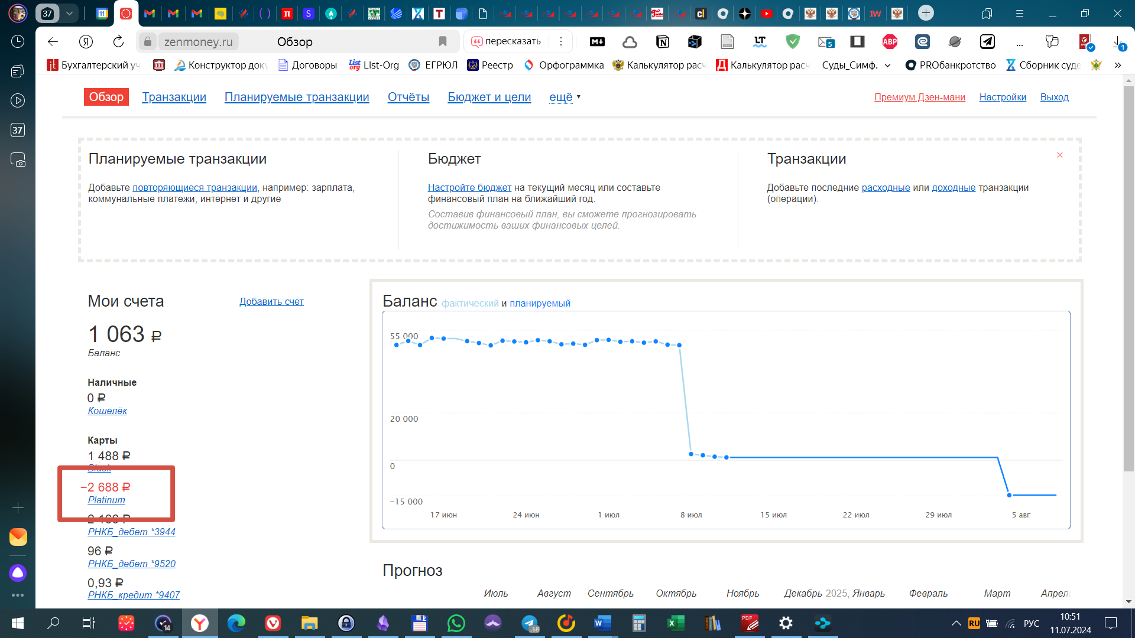Open the planet extension icon
Image resolution: width=1135 pixels, height=638 pixels.
955,41
